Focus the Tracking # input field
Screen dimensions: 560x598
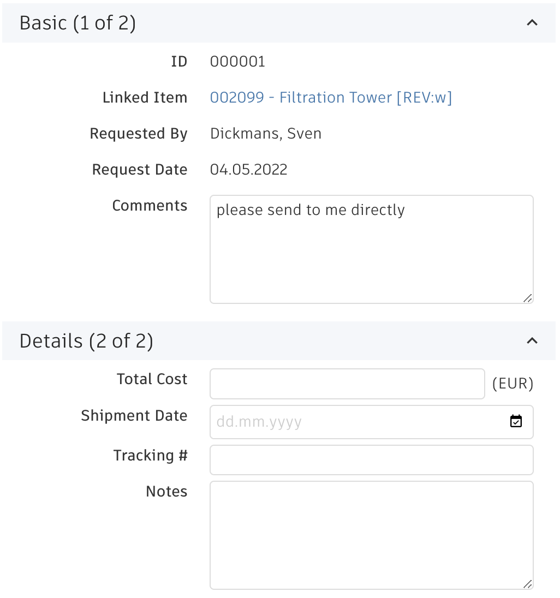[371, 460]
